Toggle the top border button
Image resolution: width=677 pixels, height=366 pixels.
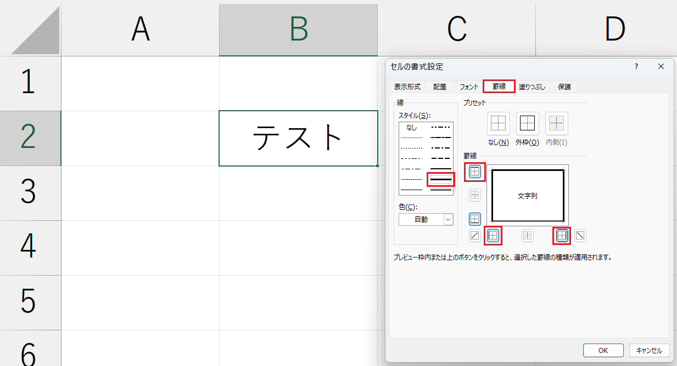point(475,171)
